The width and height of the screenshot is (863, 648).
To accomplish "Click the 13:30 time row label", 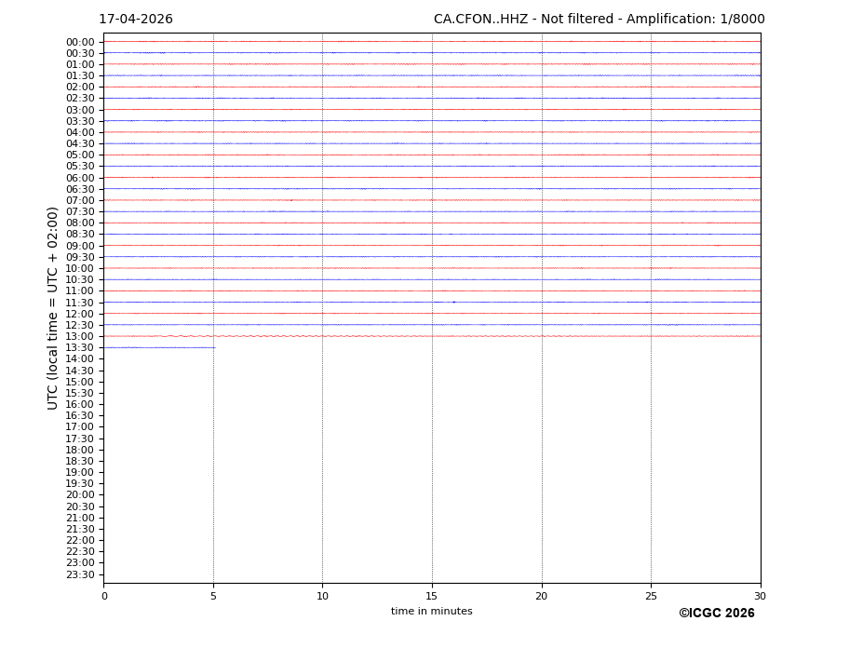I will coord(80,348).
